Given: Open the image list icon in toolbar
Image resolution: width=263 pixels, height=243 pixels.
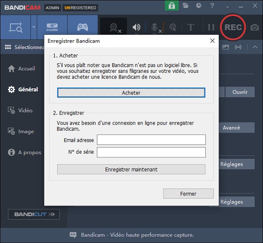Looking at the screenshot, I should [x=226, y=47].
